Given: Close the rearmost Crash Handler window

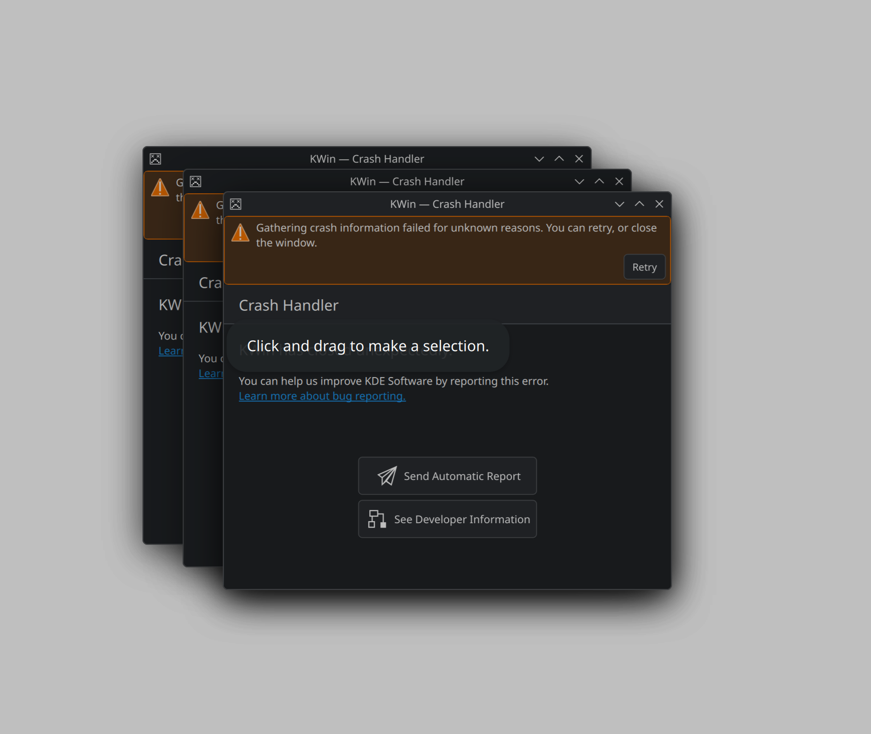Looking at the screenshot, I should tap(579, 159).
